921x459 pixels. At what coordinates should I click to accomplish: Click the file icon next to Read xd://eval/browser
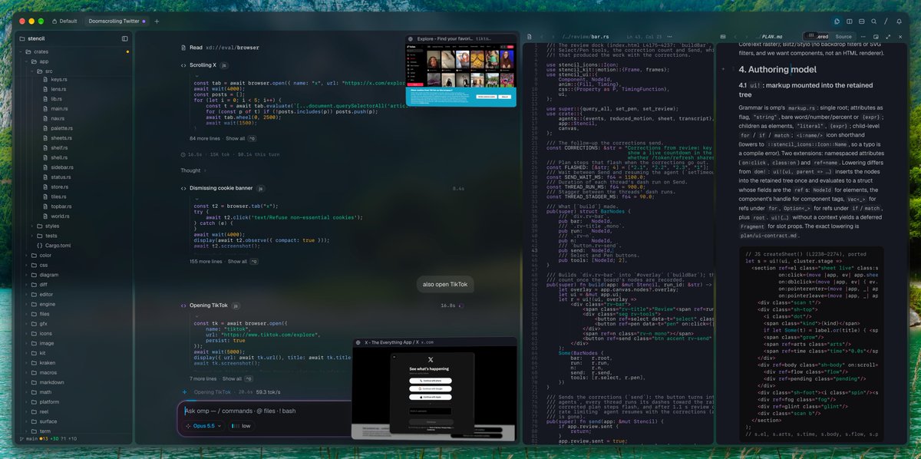(x=183, y=48)
